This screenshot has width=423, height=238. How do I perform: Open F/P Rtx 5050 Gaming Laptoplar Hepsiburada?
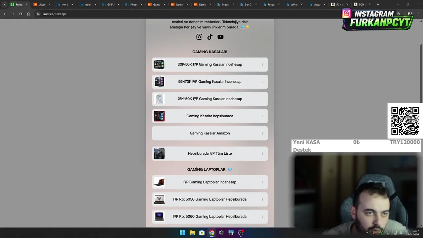tap(210, 199)
